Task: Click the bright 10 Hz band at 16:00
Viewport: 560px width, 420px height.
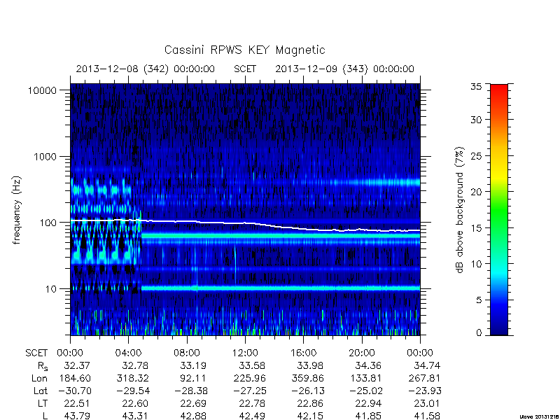Action: click(304, 288)
